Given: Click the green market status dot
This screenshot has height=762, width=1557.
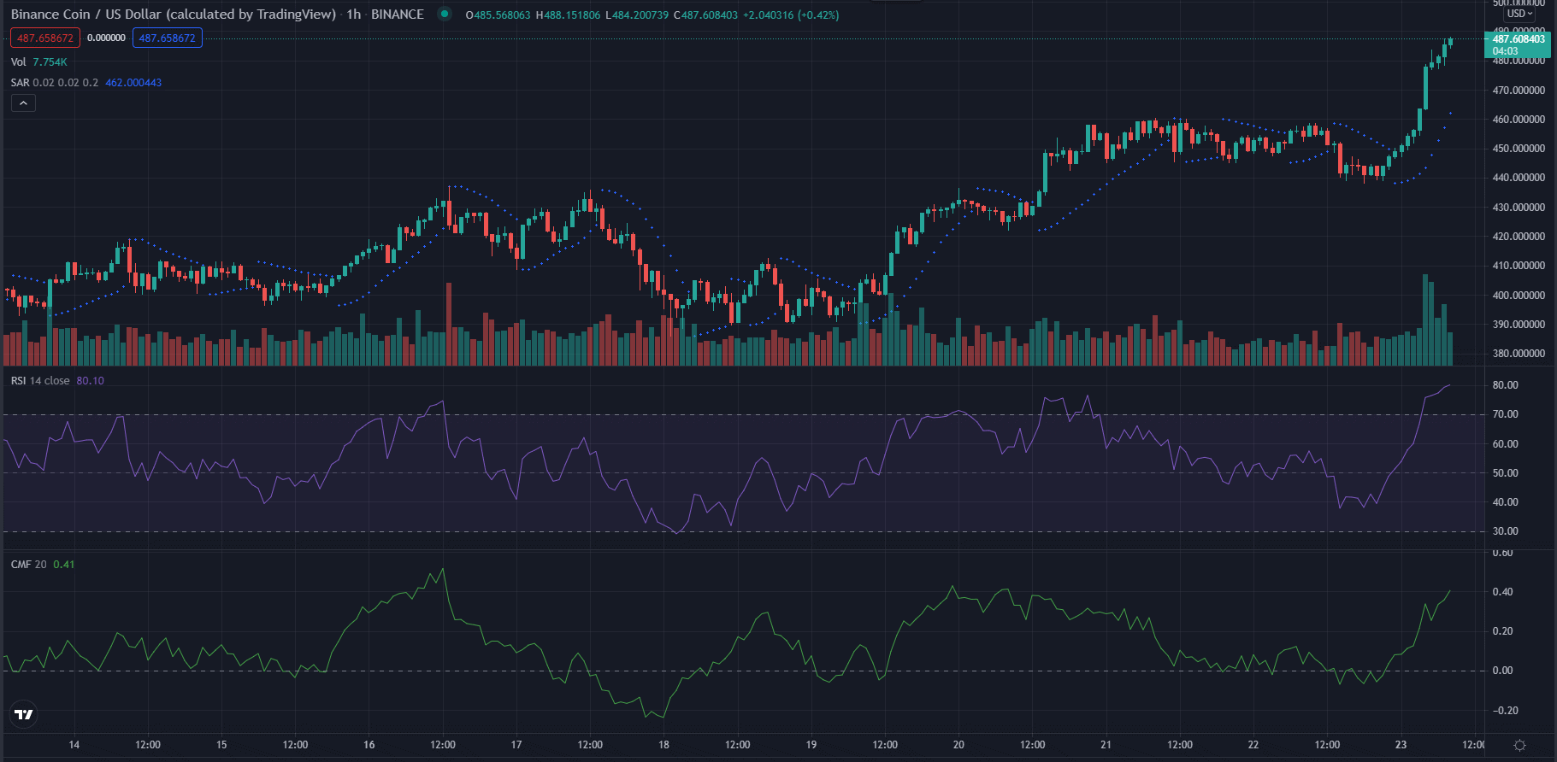Looking at the screenshot, I should pyautogui.click(x=444, y=14).
